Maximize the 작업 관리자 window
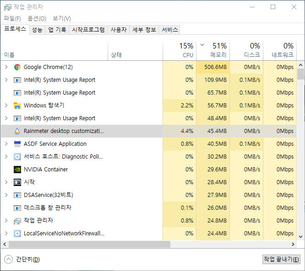The width and height of the screenshot is (305, 271). 273,7
